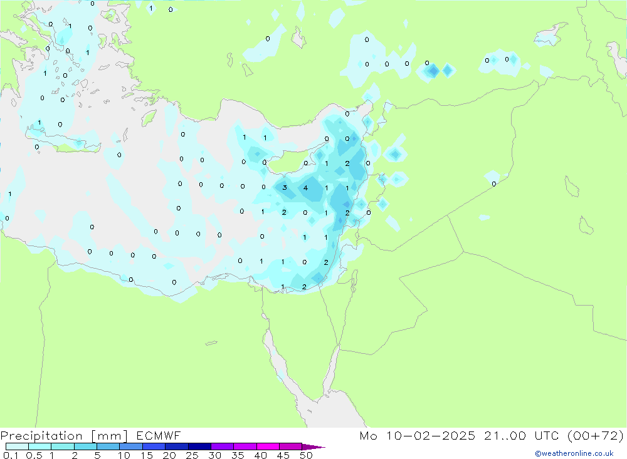Click the above-50 mm arrow legend tip

313,447
